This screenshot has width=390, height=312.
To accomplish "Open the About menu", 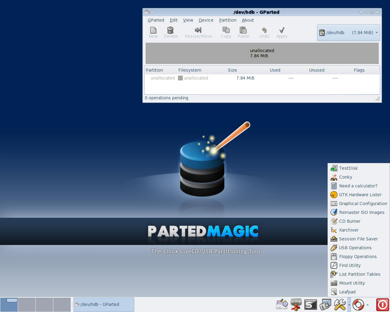I will [248, 20].
